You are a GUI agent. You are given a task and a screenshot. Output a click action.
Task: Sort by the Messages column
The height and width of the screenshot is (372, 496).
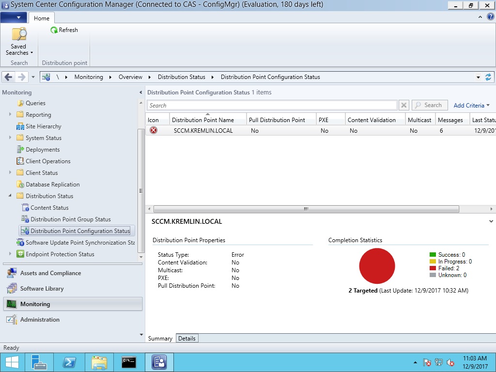(x=452, y=120)
